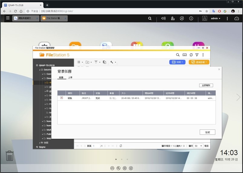
Task: Select QNAP-TS-251B root tree item
Action: pyautogui.click(x=47, y=65)
